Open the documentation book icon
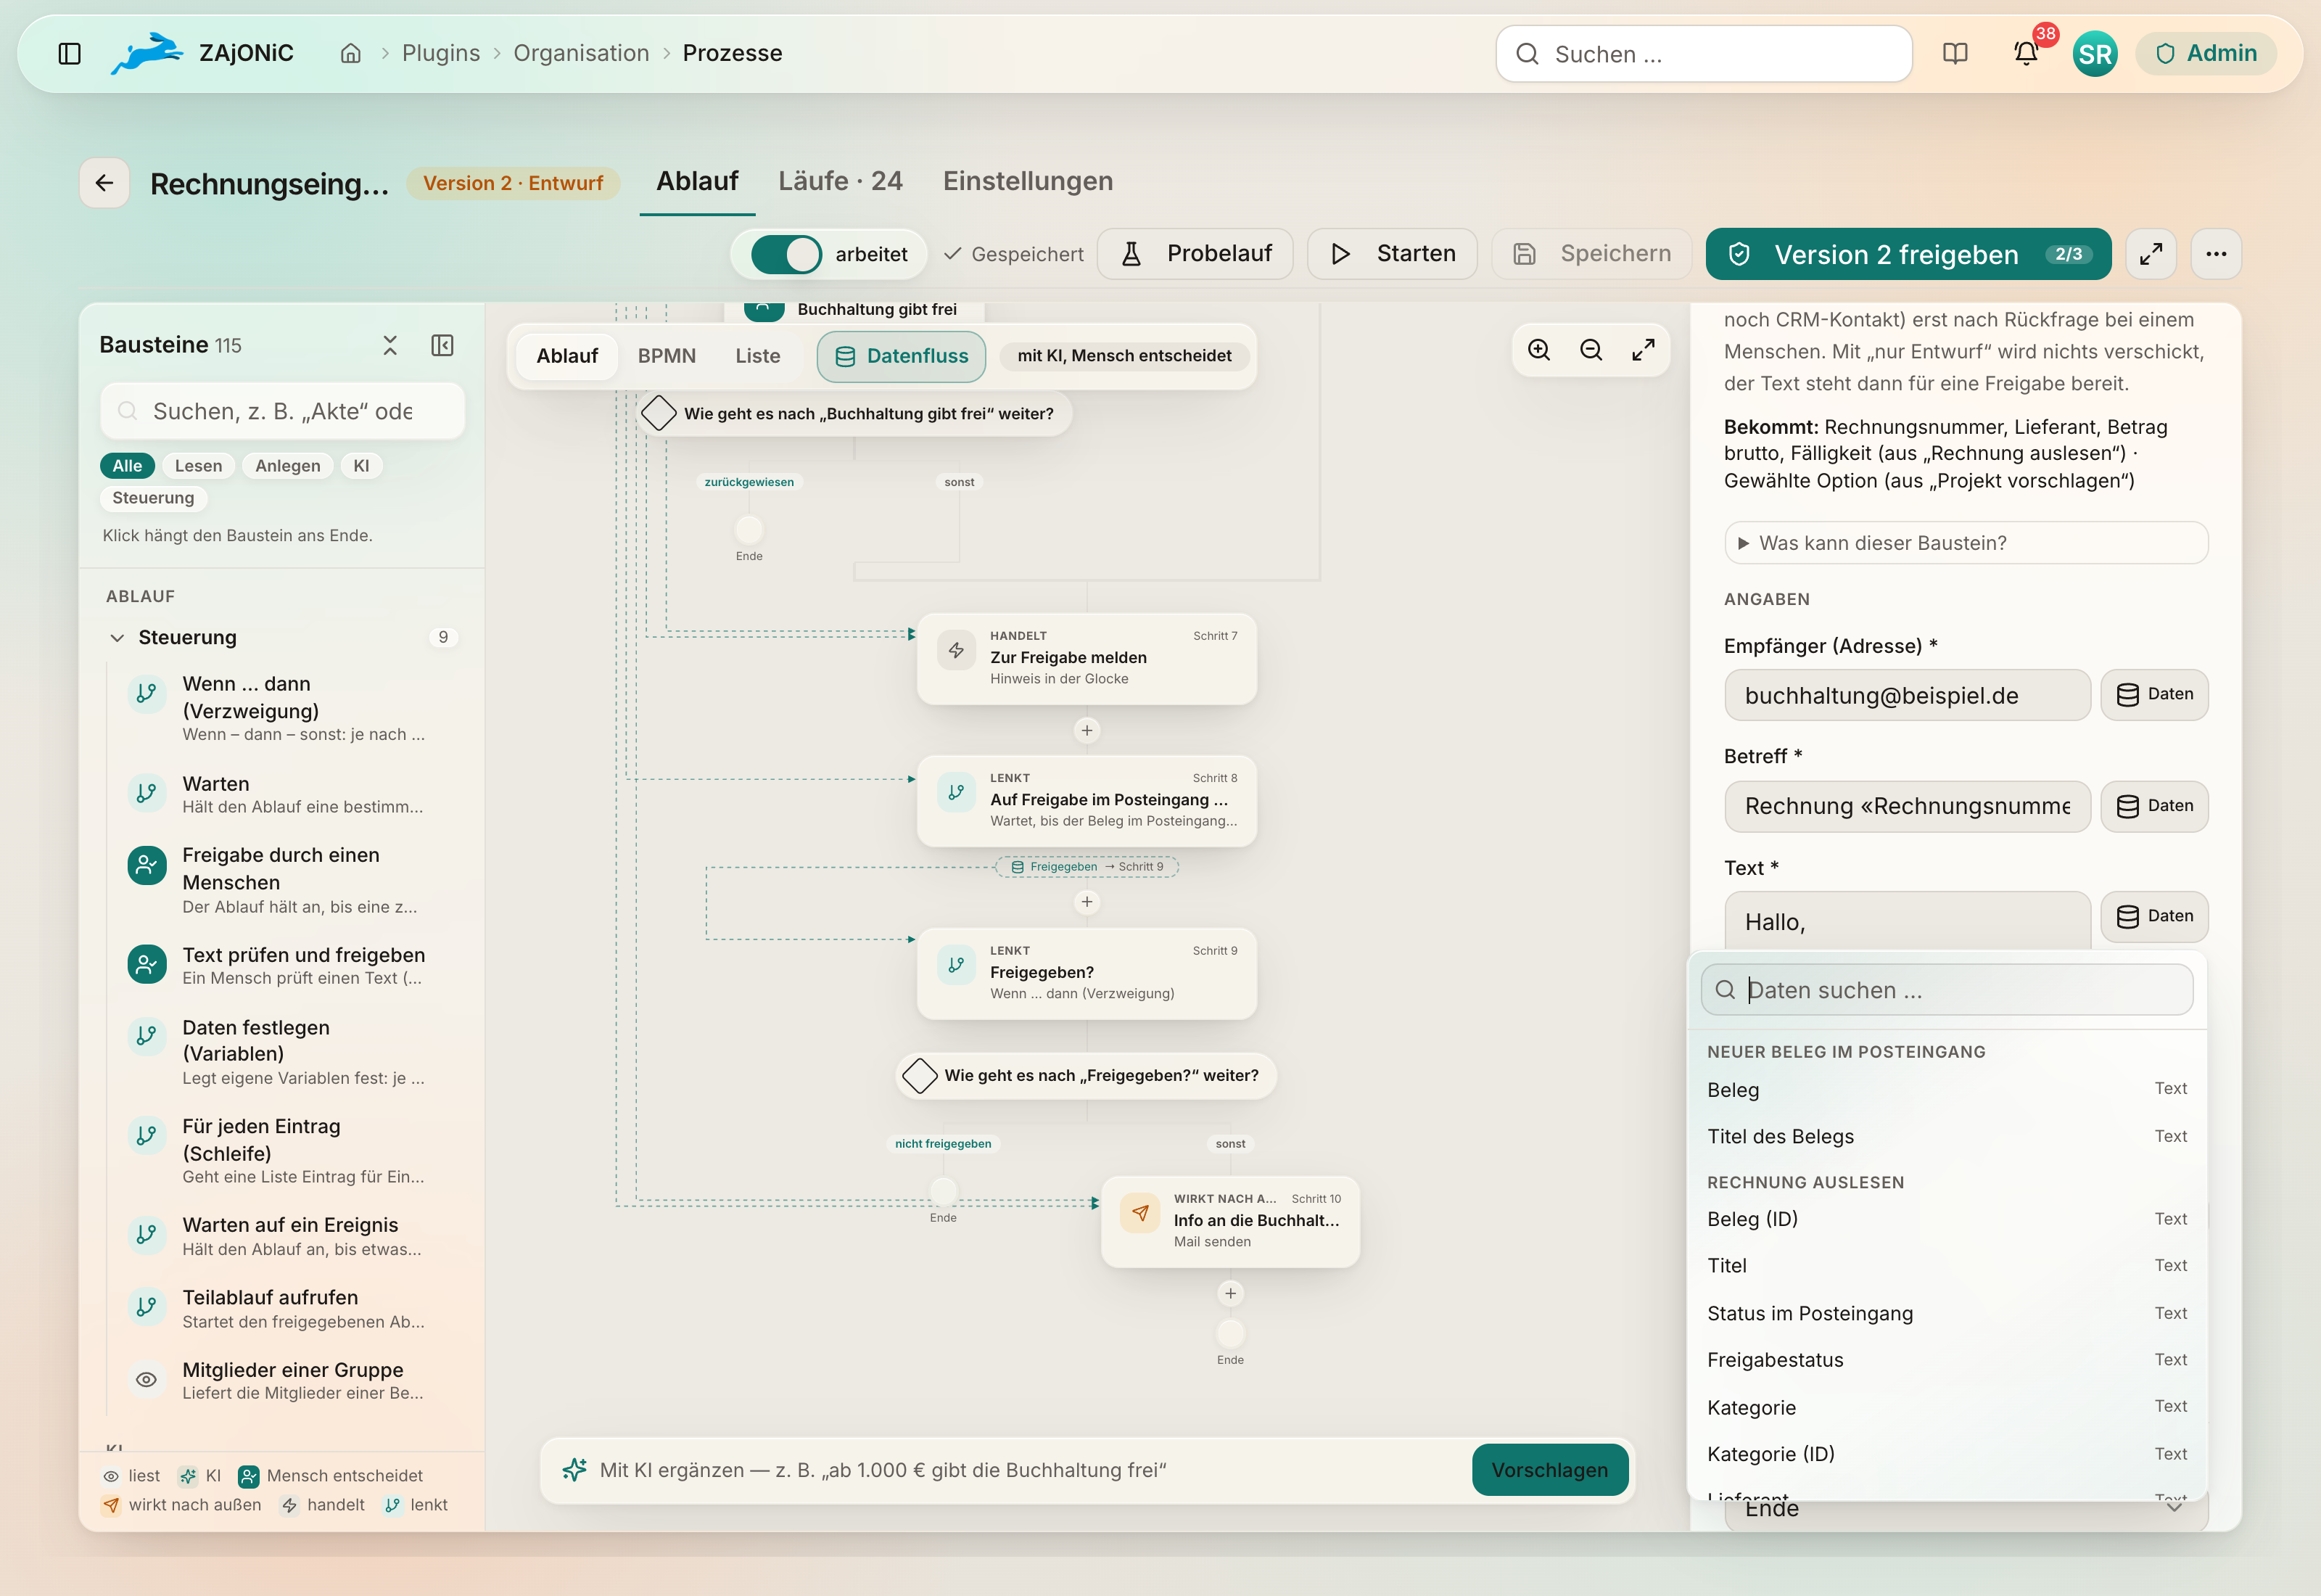The width and height of the screenshot is (2321, 1596). 1955,54
